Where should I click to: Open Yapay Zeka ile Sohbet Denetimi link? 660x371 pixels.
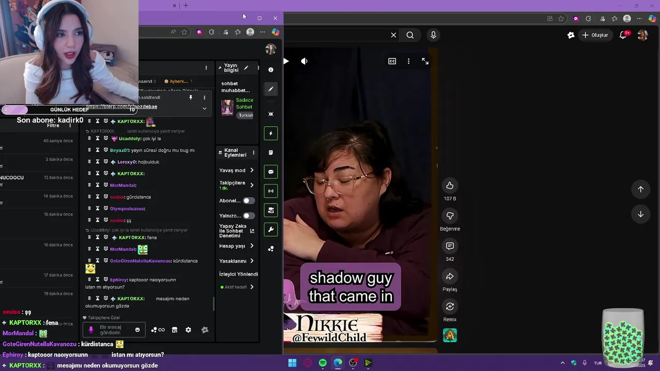(x=237, y=231)
